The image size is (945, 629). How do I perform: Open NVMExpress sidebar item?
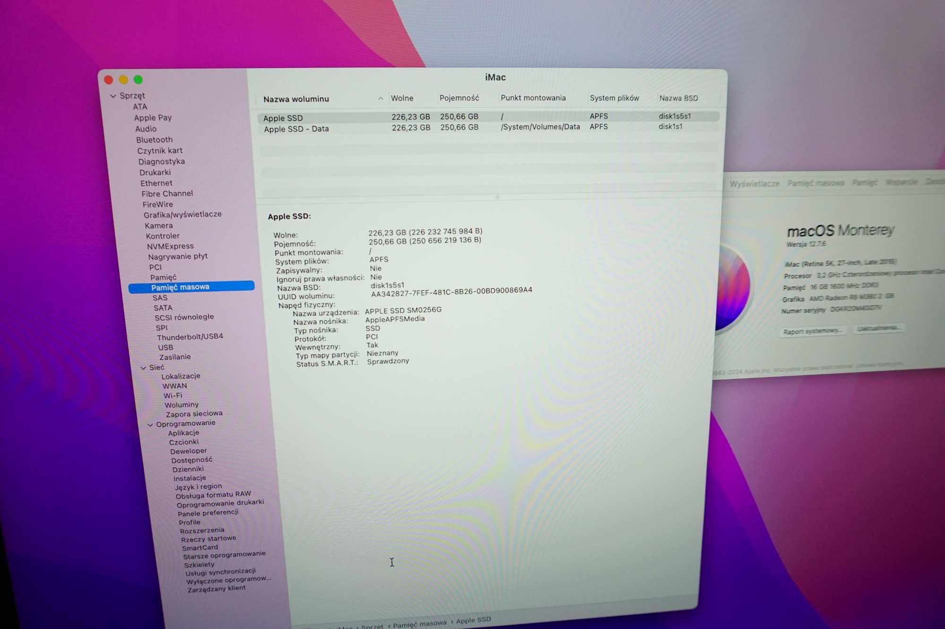(x=170, y=246)
